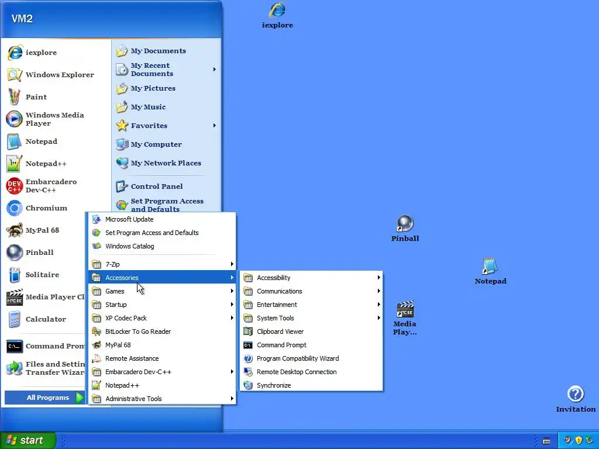Expand the Entertainment submenu
This screenshot has height=449, width=599.
pyautogui.click(x=311, y=304)
